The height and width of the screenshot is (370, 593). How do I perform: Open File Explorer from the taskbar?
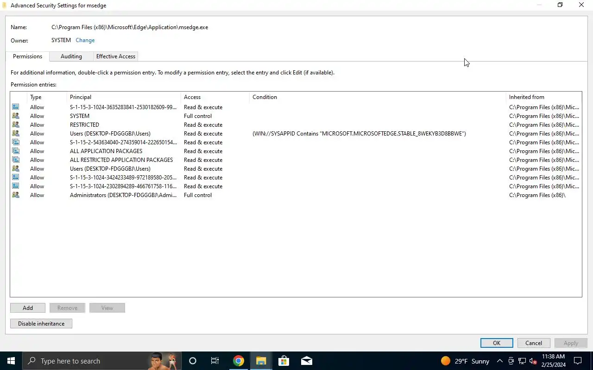click(x=261, y=361)
